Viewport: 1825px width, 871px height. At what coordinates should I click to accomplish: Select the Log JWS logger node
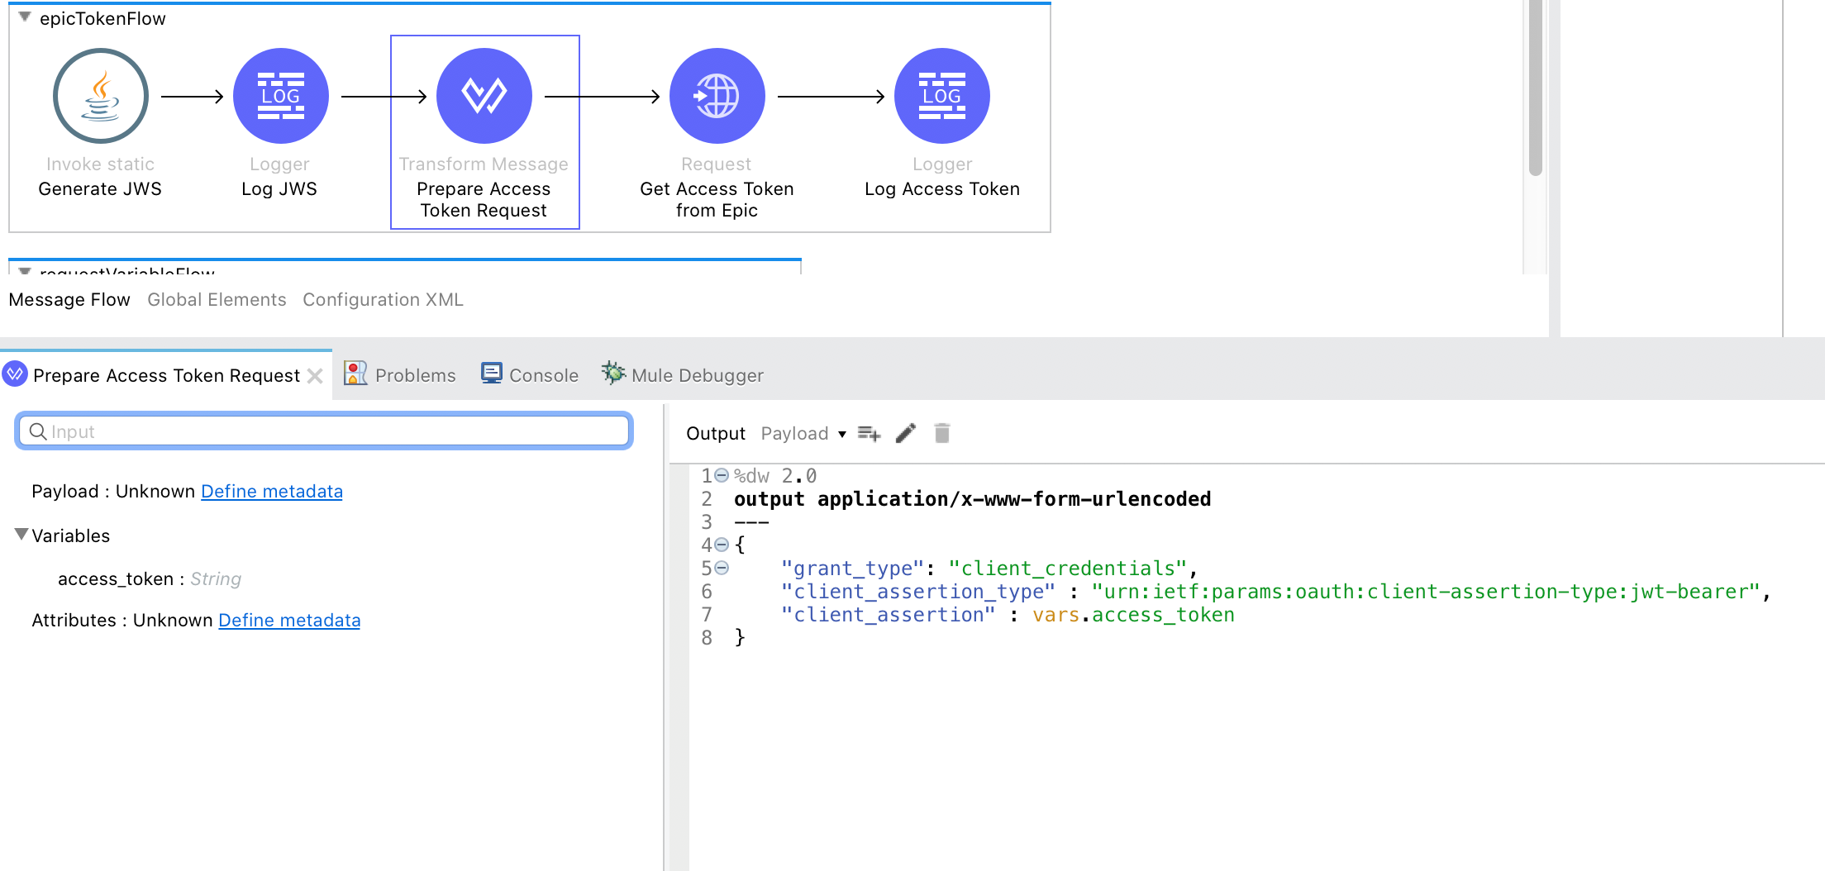click(280, 96)
